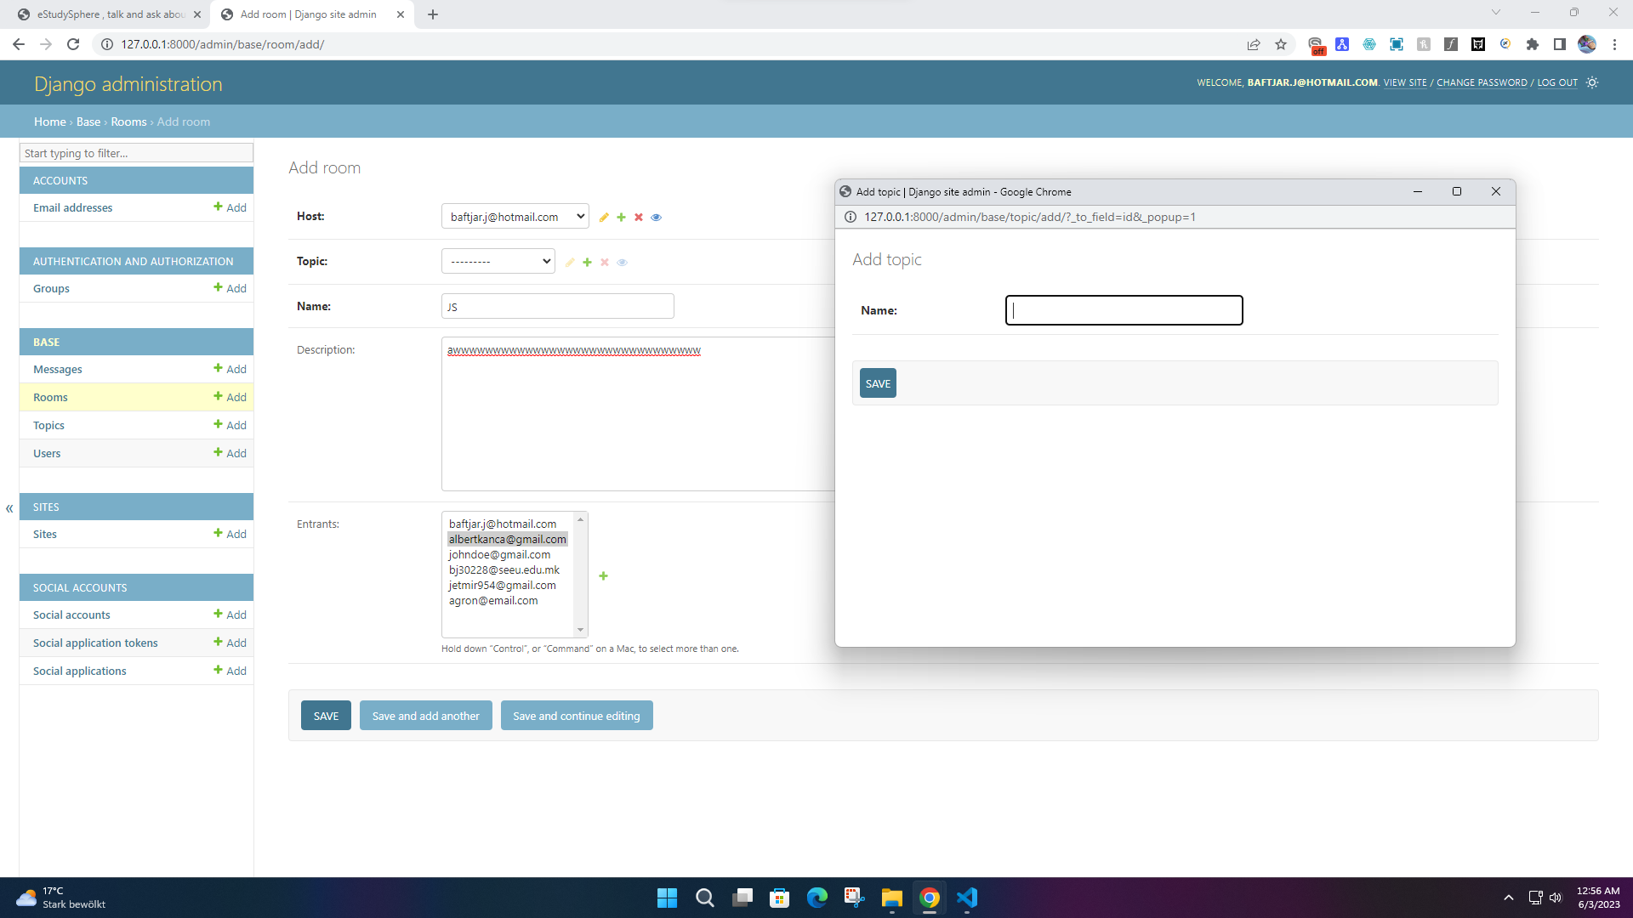
Task: Click the info icon next to Topic field
Action: [x=623, y=263]
